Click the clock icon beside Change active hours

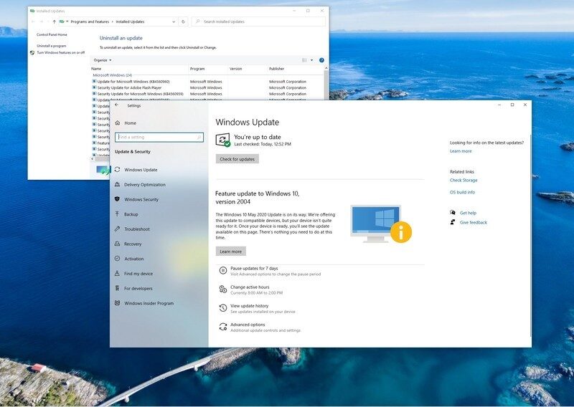click(x=222, y=289)
